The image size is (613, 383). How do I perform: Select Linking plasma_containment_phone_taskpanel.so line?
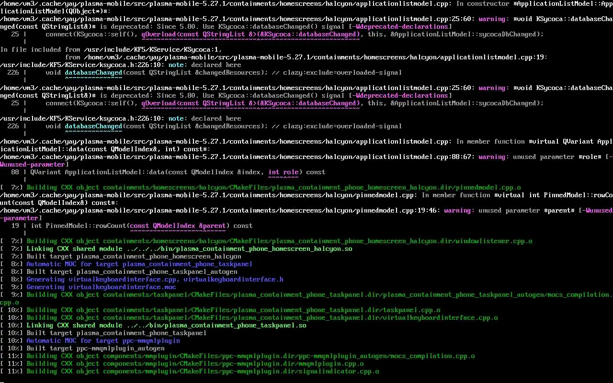pos(153,326)
